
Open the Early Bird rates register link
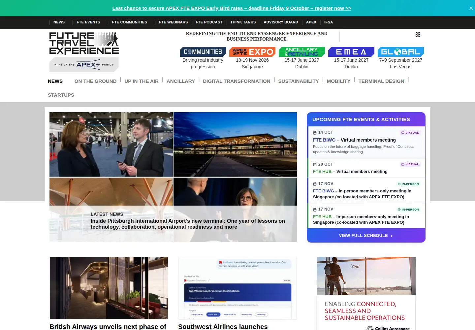232,8
